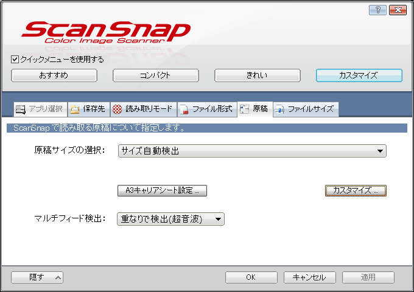The image size is (414, 292).
Task: Switch to the 保存先 tab
Action: [x=89, y=109]
